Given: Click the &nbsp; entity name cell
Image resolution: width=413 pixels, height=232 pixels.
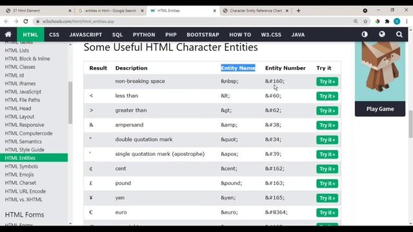Looking at the screenshot, I should click(x=230, y=81).
